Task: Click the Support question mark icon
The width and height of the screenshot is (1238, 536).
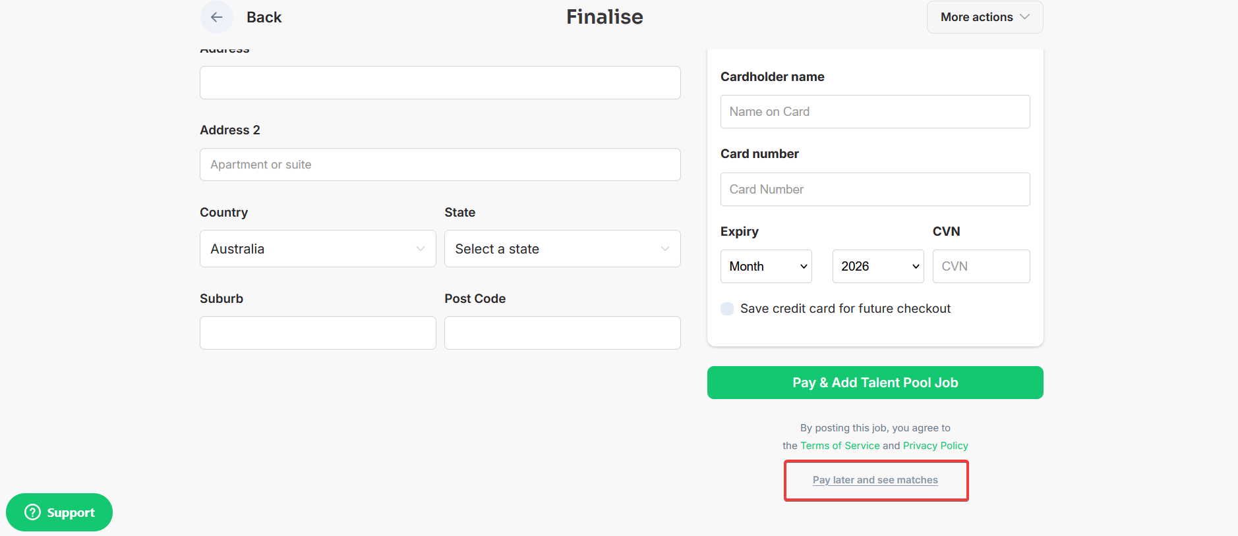Action: (32, 512)
